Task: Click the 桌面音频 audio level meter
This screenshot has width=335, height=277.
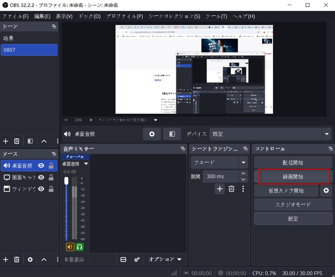Action: 74,208
